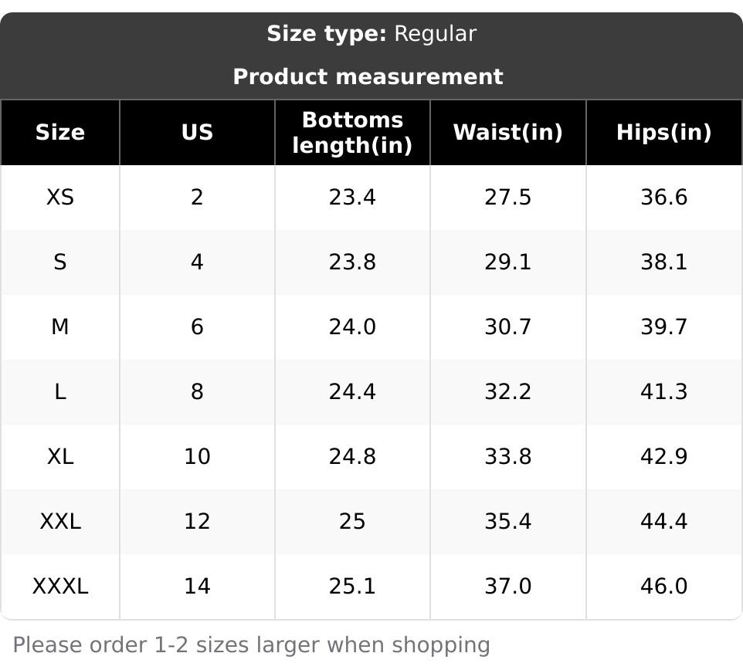Click the 39.7 hips value for M
Image resolution: width=743 pixels, height=670 pixels.
point(663,327)
